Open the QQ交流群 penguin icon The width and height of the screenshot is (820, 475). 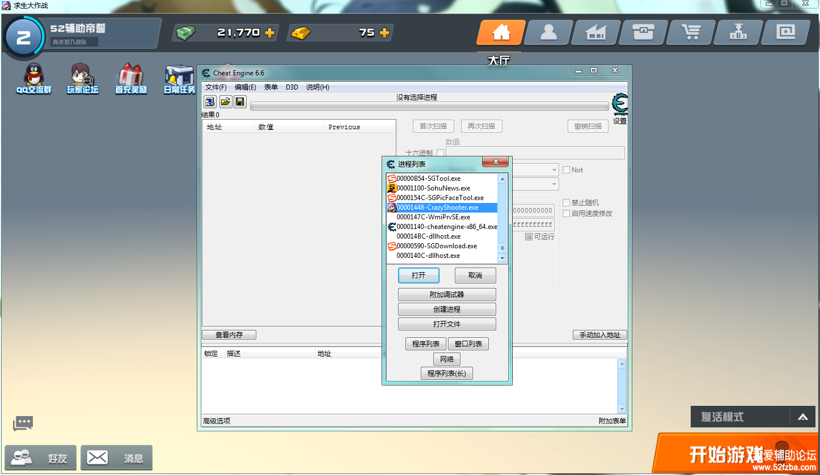coord(34,79)
